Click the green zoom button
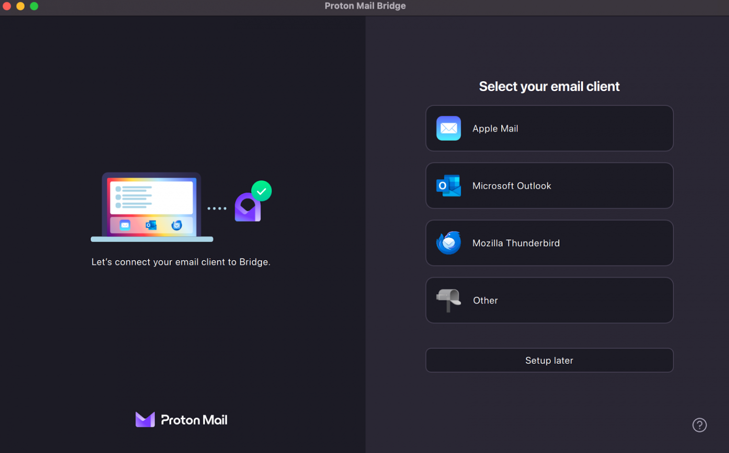The height and width of the screenshot is (453, 729). click(x=34, y=6)
